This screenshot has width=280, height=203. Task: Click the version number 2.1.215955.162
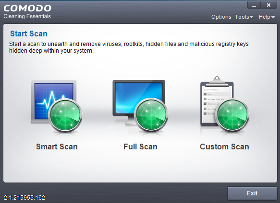coord(24,197)
